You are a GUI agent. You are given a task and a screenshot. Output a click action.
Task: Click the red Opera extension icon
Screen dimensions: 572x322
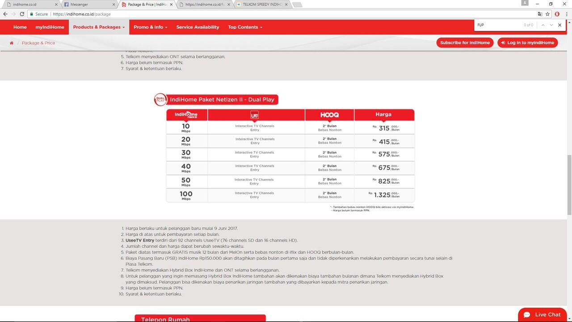point(557,14)
